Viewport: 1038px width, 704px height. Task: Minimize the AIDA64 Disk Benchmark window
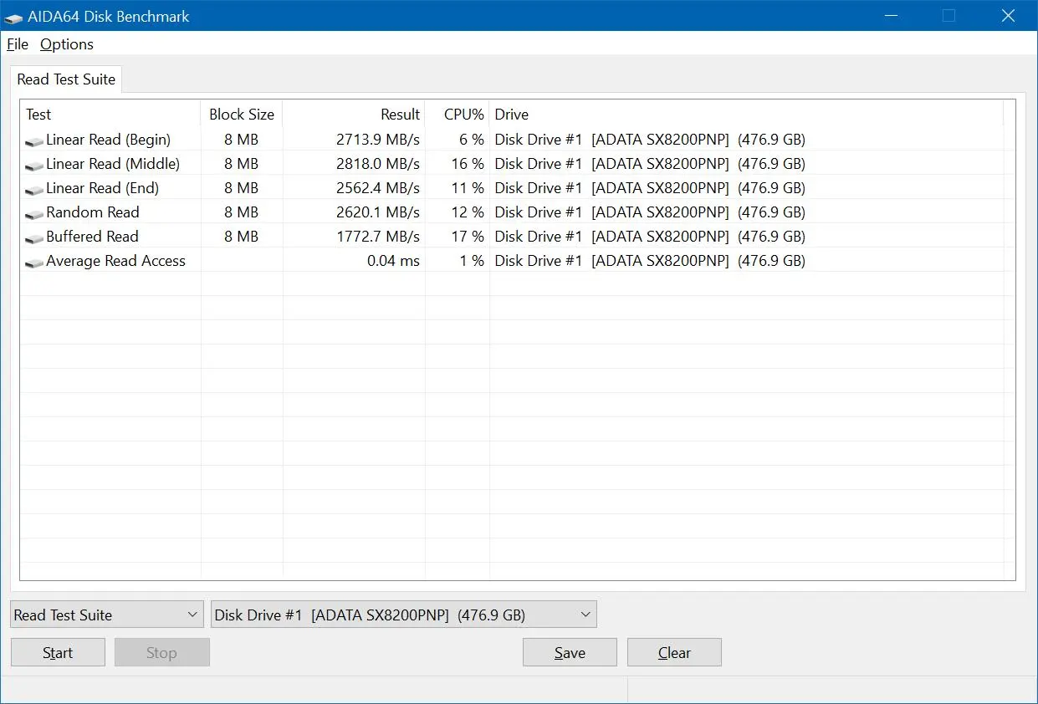(891, 15)
